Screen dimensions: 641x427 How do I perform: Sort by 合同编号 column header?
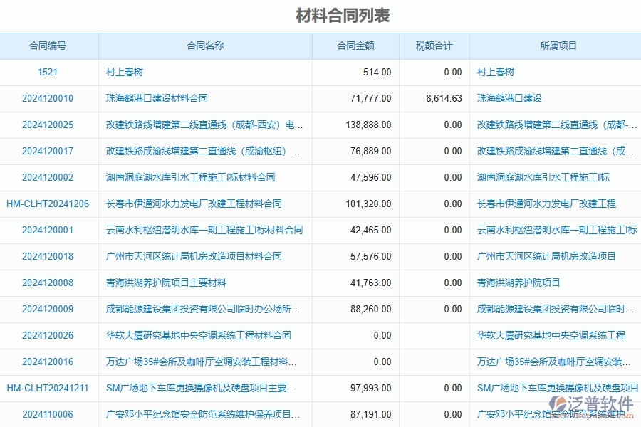click(49, 45)
